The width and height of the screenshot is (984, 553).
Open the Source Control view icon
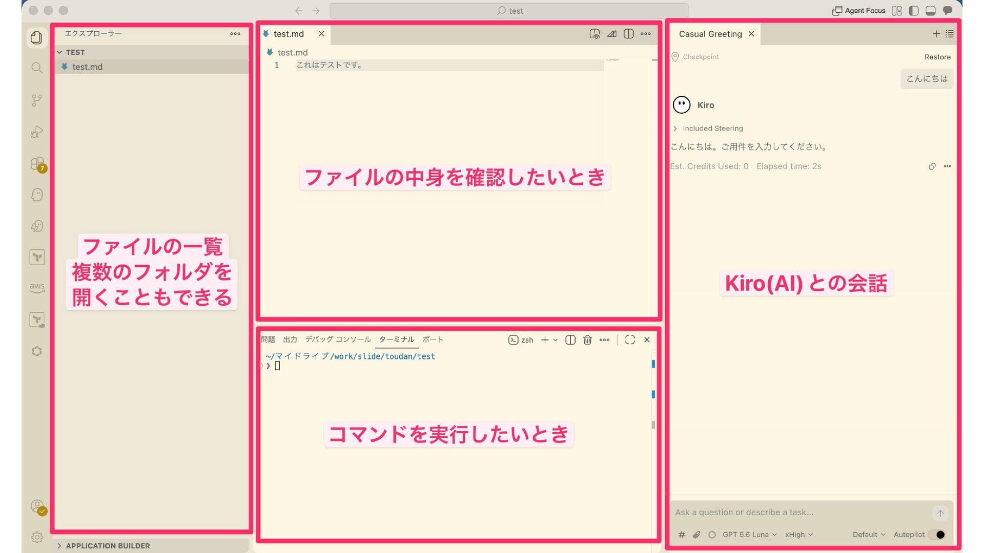pos(36,100)
